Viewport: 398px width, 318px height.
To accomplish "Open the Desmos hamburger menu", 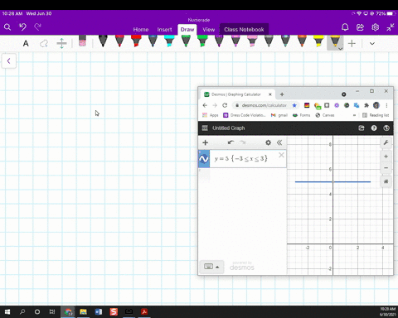I will point(205,128).
